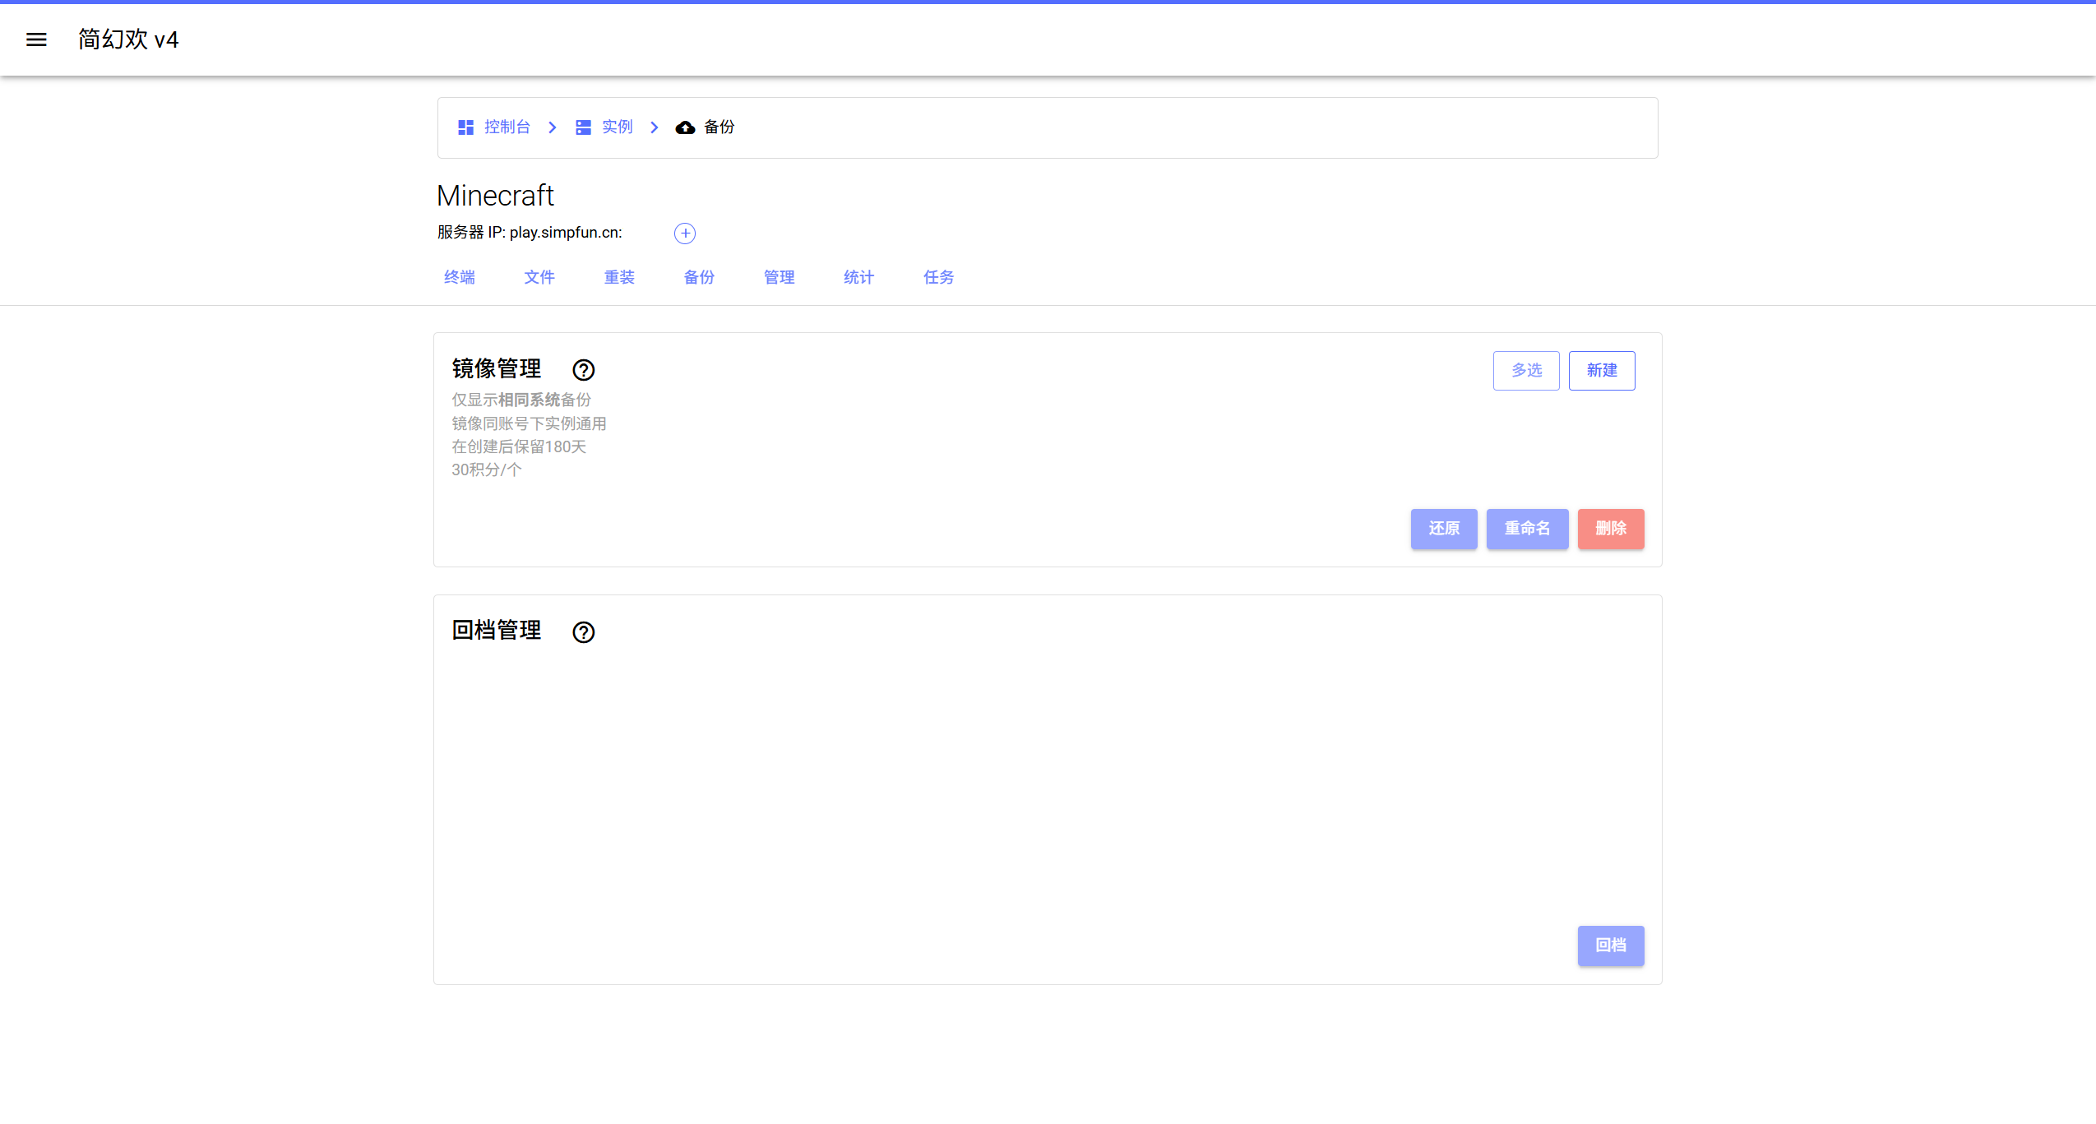Select the 统计 tab
2096x1124 pixels.
tap(858, 277)
